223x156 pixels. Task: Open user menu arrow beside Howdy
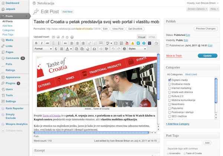pyautogui.click(x=218, y=3)
